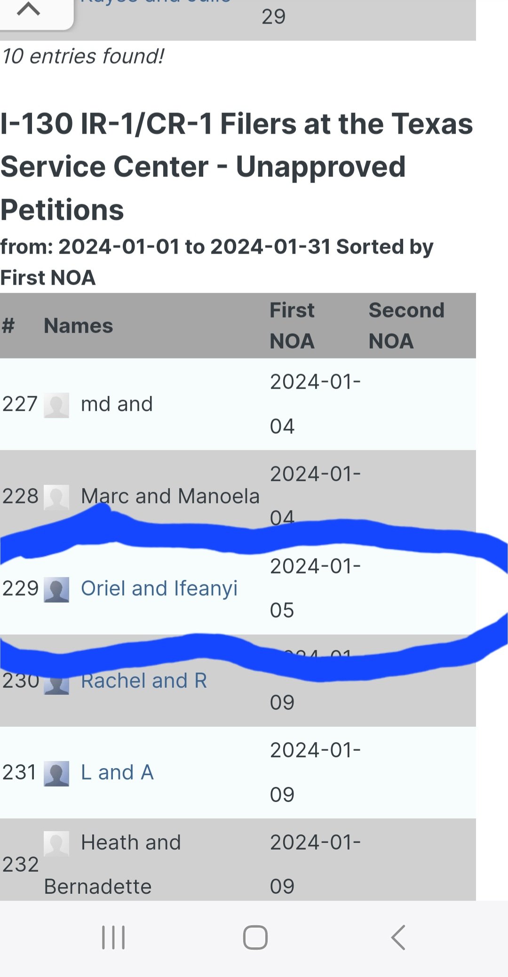Tap the Android back arrow

[398, 937]
